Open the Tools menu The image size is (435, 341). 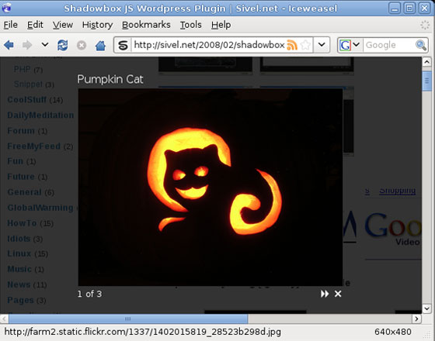(x=190, y=25)
